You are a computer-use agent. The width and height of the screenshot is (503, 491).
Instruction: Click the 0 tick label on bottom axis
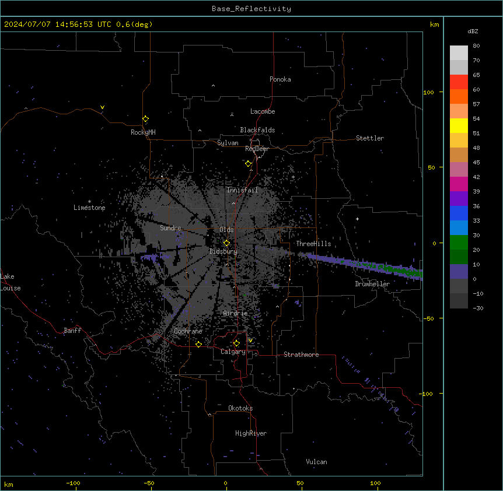pyautogui.click(x=225, y=483)
